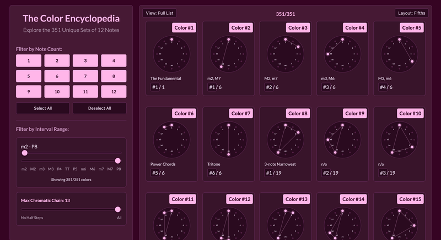The height and width of the screenshot is (240, 441).
Task: Click the M2, m7 circle in Color #3
Action: click(x=286, y=54)
